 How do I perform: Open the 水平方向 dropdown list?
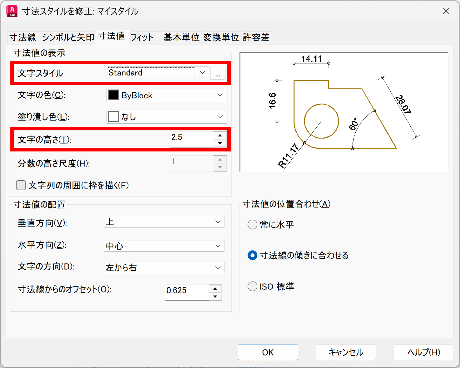[x=218, y=246]
